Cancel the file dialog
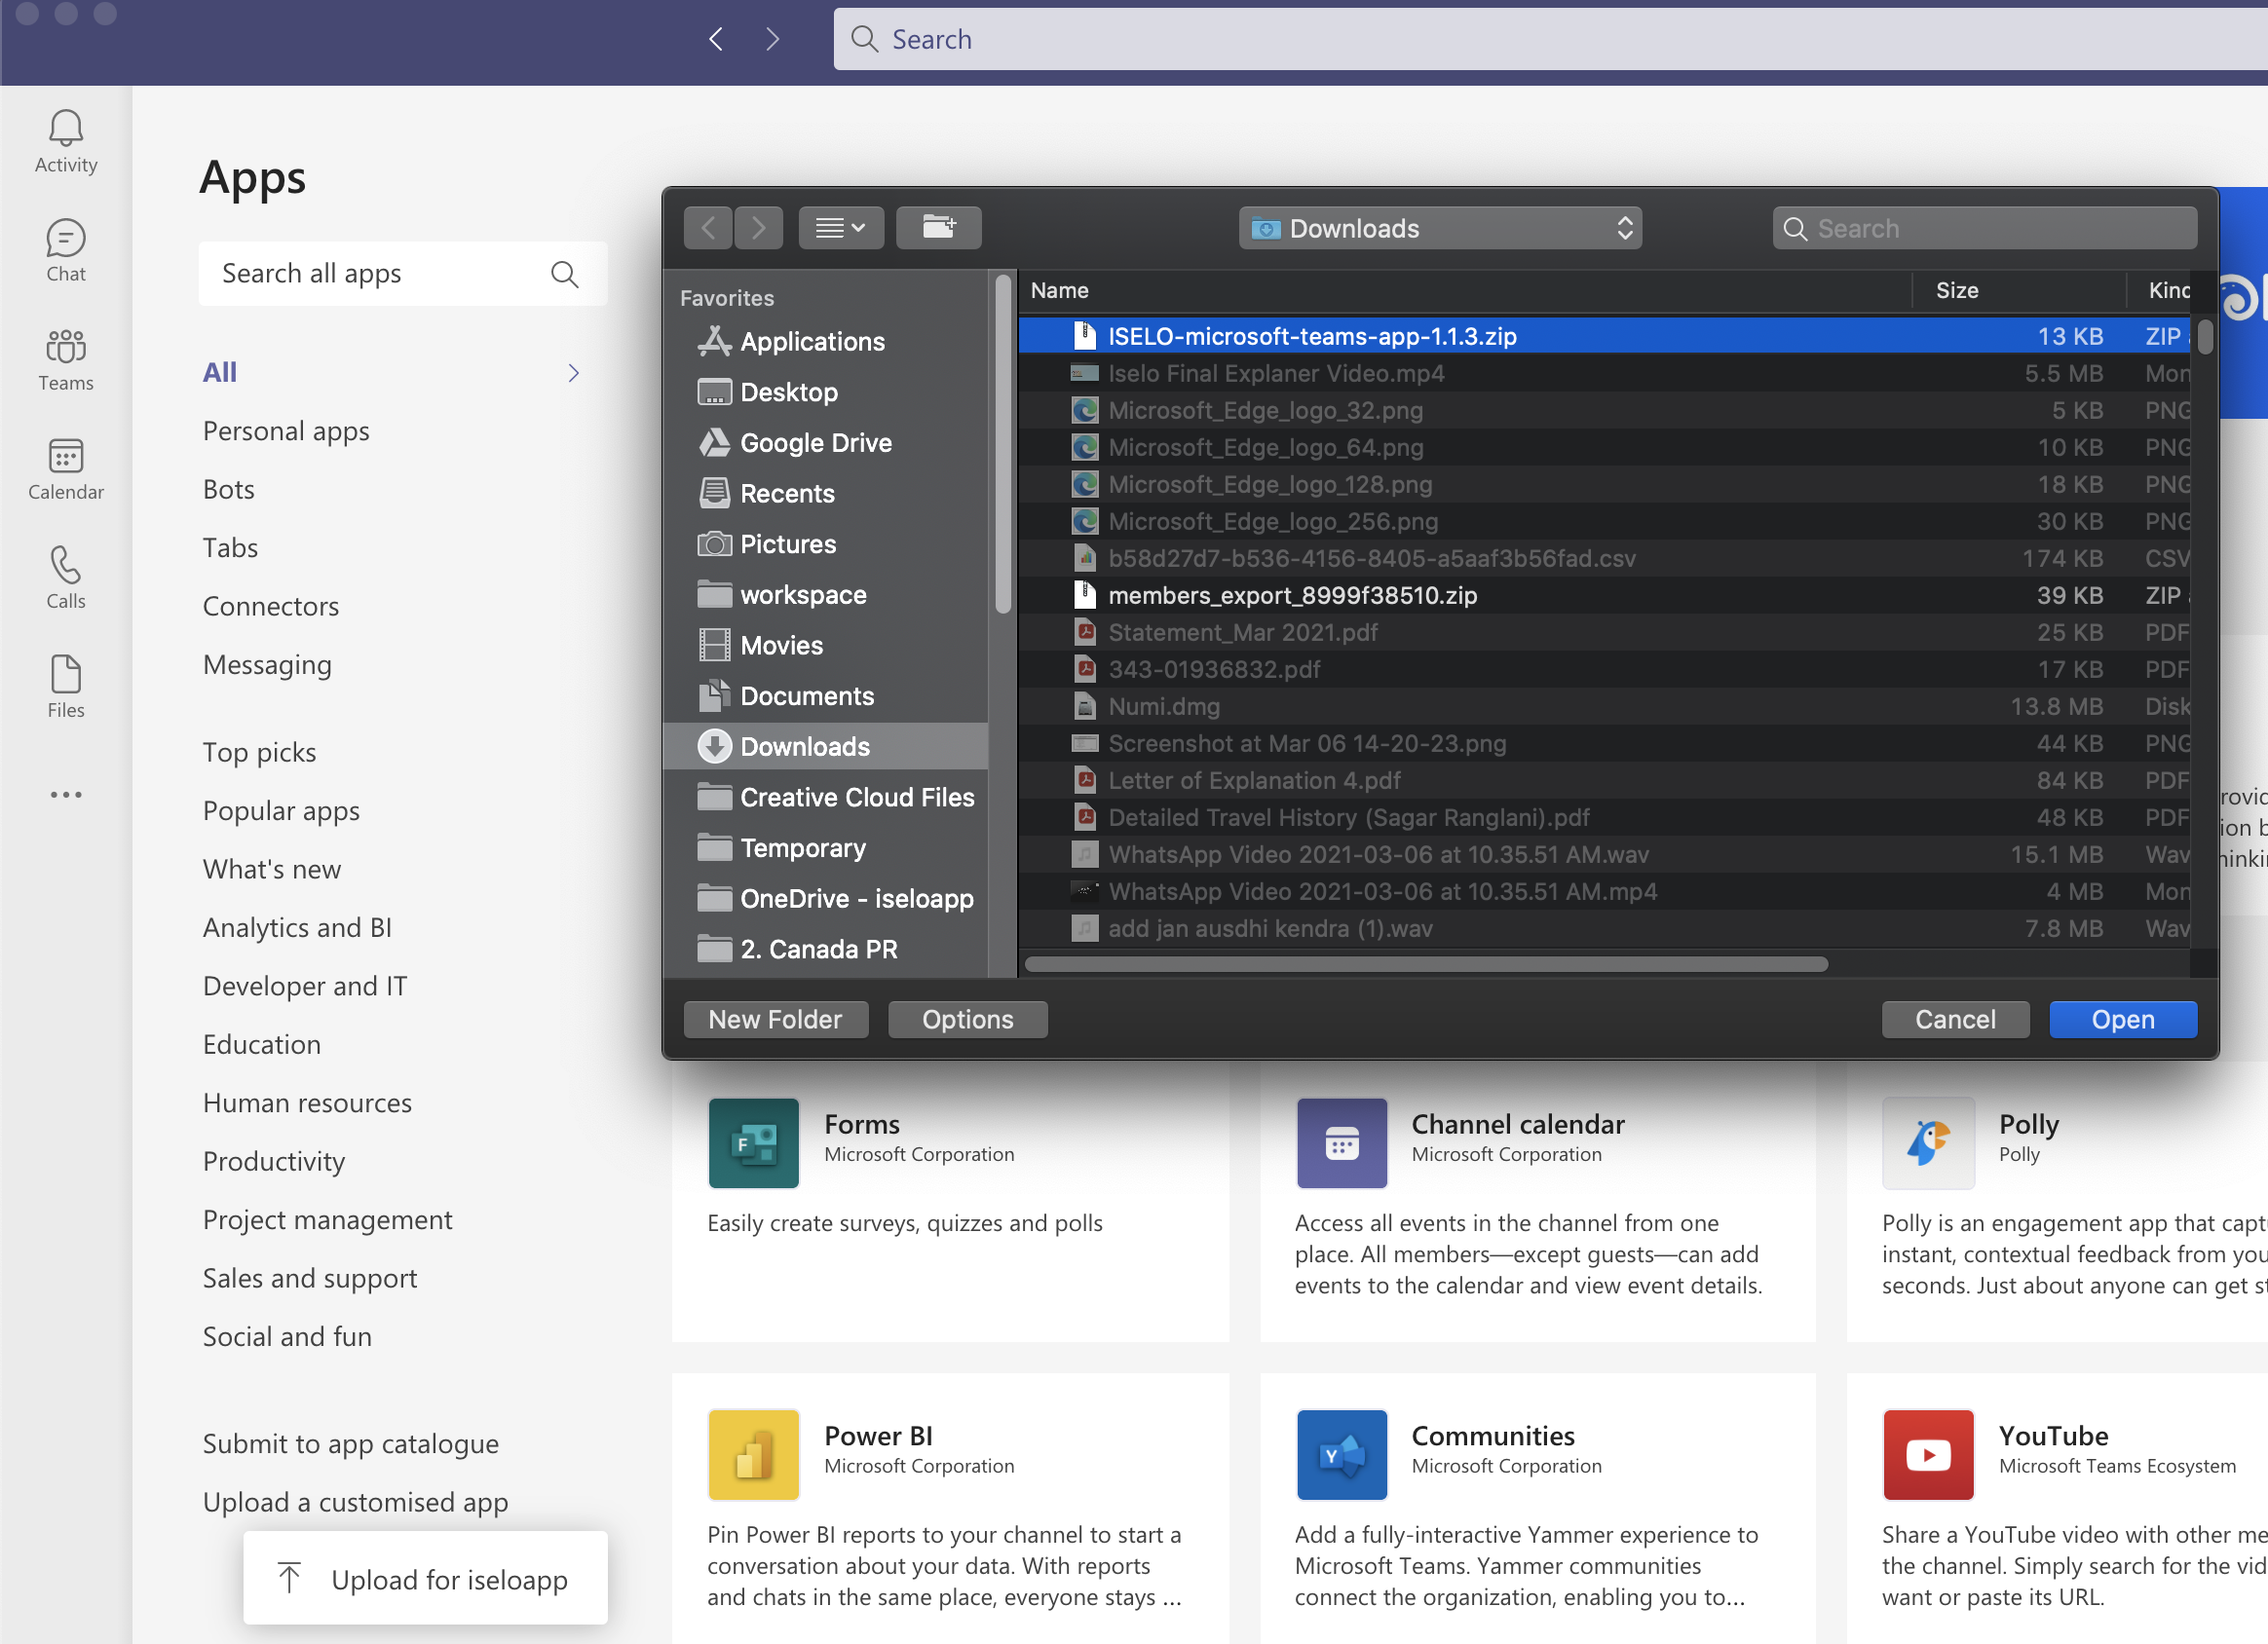Image resolution: width=2268 pixels, height=1644 pixels. point(1955,1019)
